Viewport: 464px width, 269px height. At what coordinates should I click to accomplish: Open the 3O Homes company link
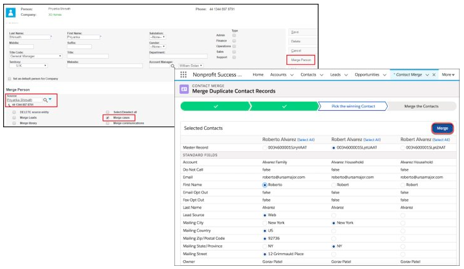pyautogui.click(x=55, y=14)
